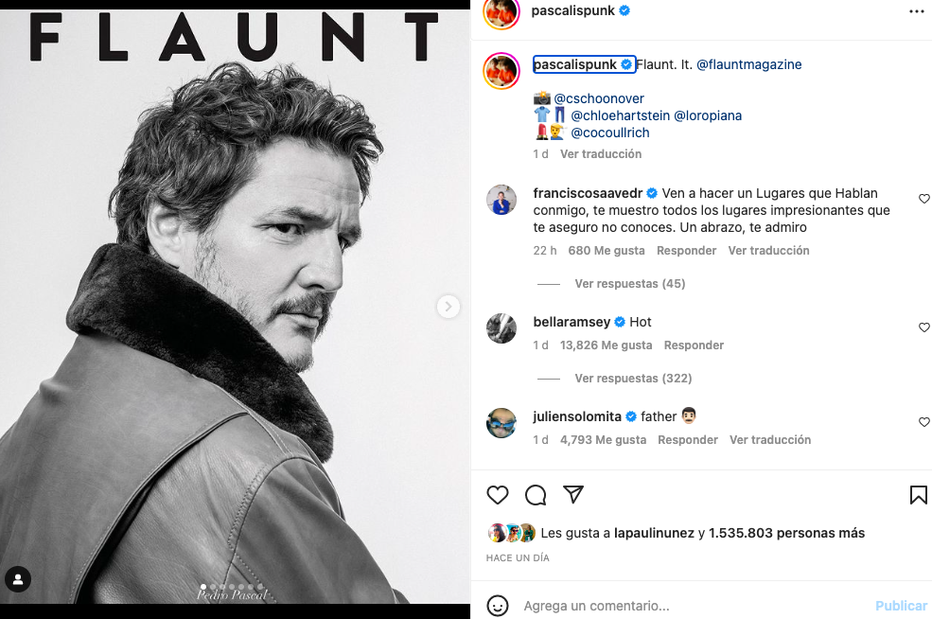Like franciscosaavedr's comment
This screenshot has height=619, width=932.
tap(924, 199)
